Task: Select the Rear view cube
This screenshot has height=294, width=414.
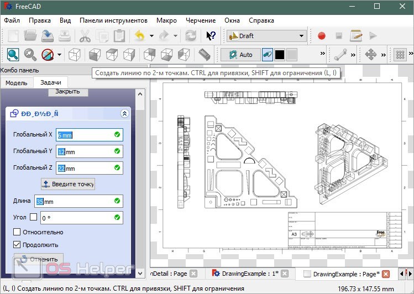Action: click(149, 55)
